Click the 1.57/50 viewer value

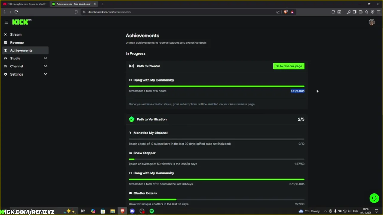click(299, 164)
